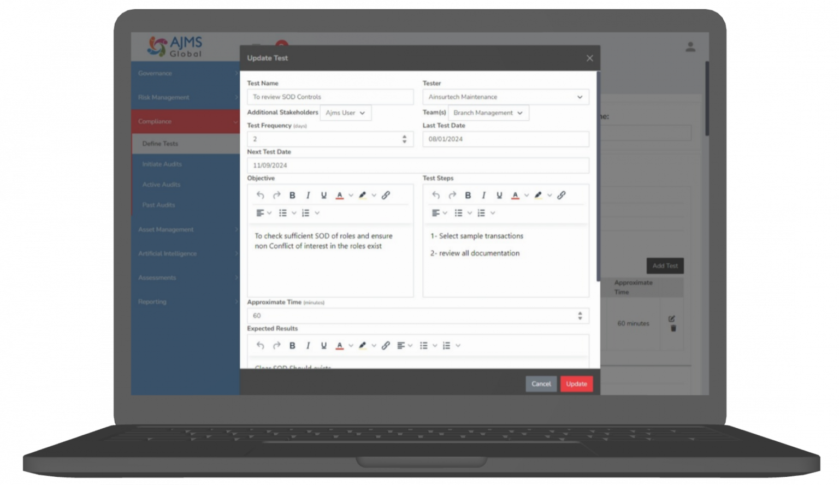Select Define Tests in sidebar
Viewport: 839px width, 485px height.
[x=161, y=144]
